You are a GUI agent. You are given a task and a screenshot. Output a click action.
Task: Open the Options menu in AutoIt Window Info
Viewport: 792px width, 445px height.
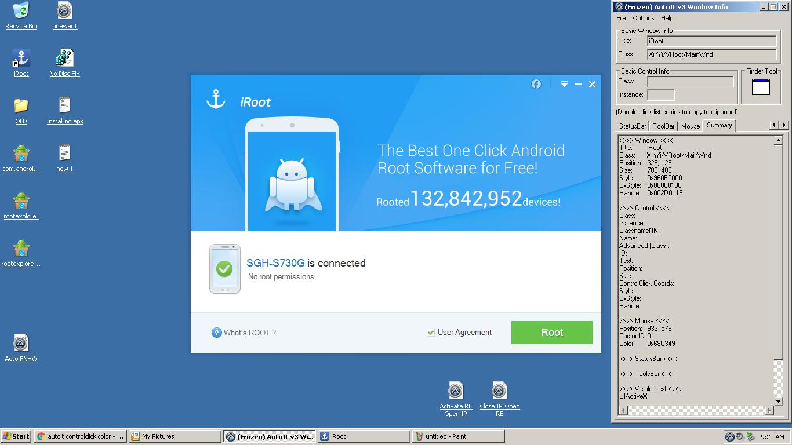click(644, 18)
